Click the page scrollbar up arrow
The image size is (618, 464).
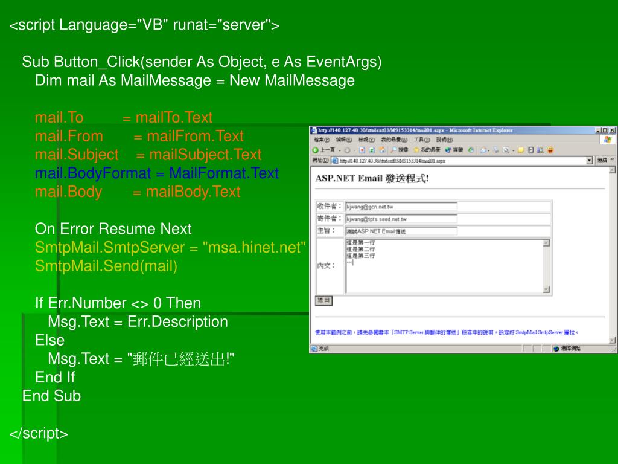point(612,170)
